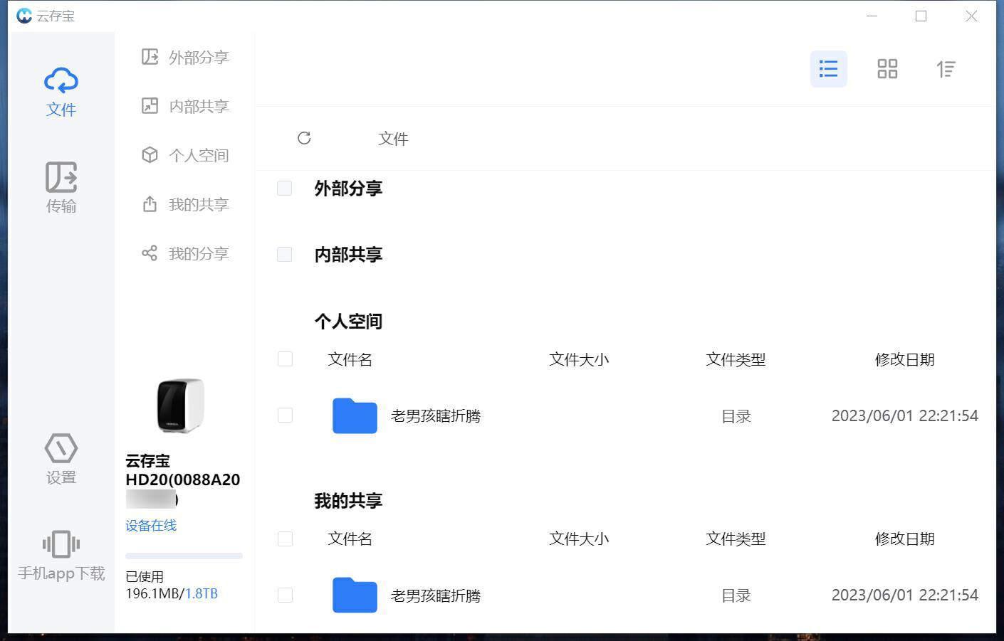The width and height of the screenshot is (1004, 641).
Task: Click the 手机app下载 phone icon
Action: pyautogui.click(x=61, y=545)
